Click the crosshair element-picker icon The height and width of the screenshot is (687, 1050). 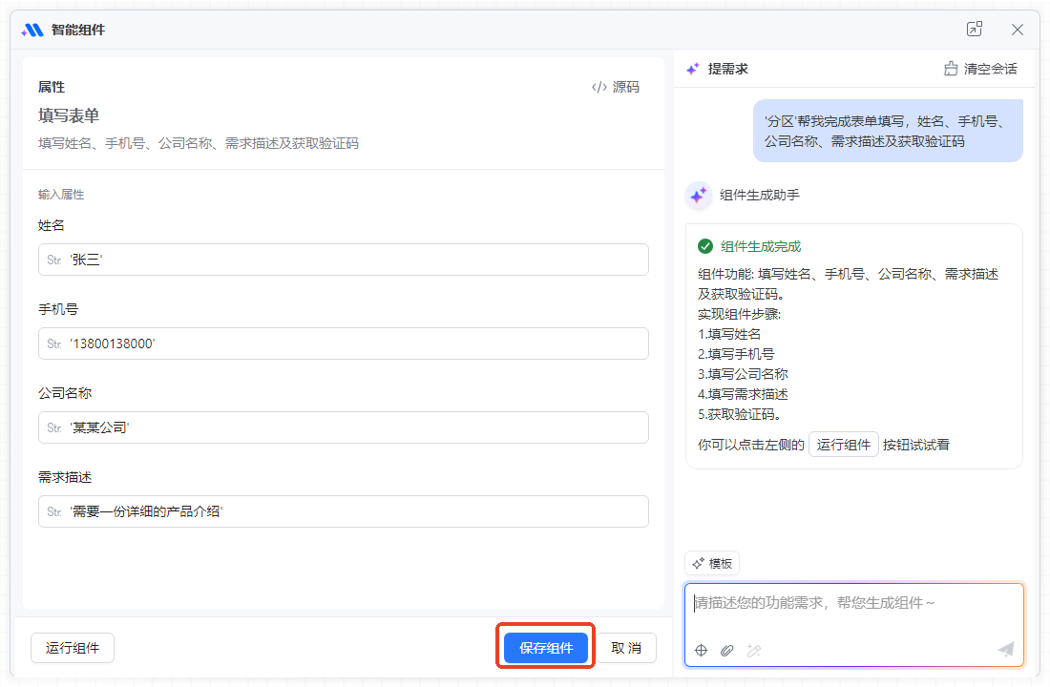[701, 650]
